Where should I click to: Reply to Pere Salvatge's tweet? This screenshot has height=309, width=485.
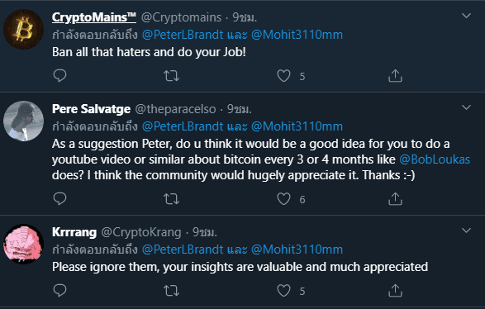59,198
